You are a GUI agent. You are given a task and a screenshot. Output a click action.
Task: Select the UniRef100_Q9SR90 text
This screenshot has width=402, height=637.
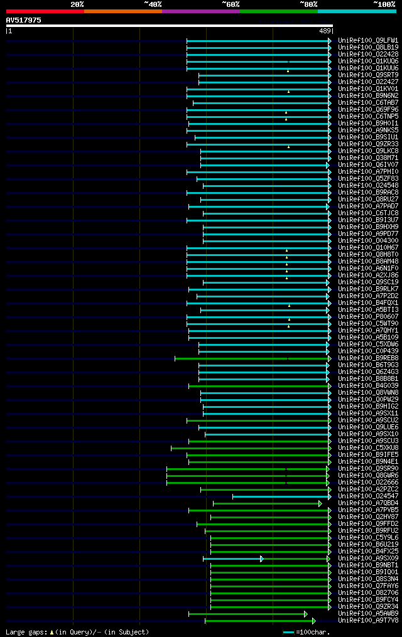[x=368, y=469]
